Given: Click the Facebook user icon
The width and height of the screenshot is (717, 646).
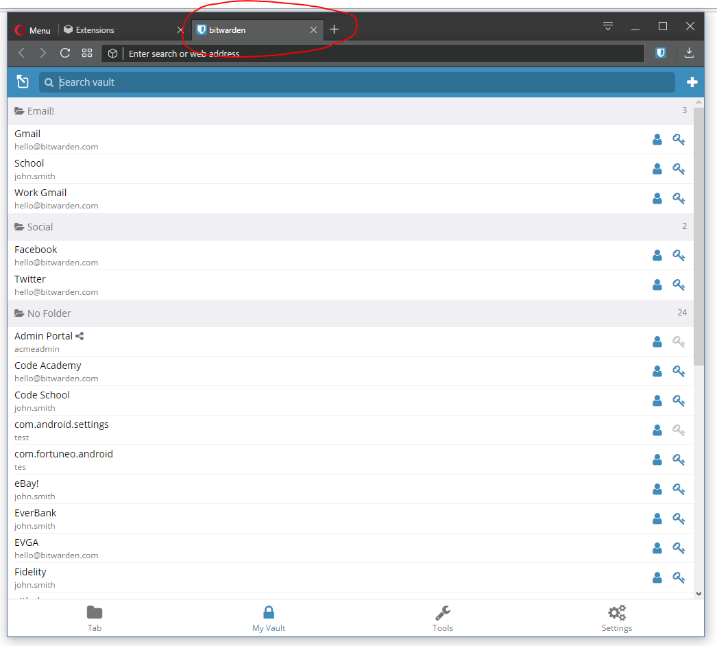Looking at the screenshot, I should [657, 255].
